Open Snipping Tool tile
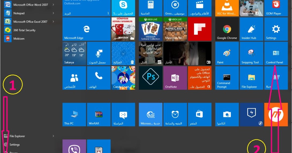 [252, 53]
